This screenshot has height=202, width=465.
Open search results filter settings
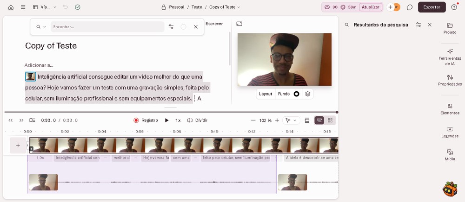(x=418, y=25)
